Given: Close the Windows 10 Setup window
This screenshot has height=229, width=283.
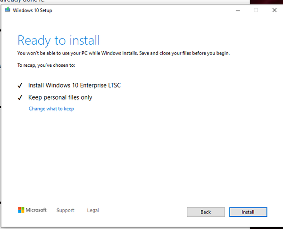Looking at the screenshot, I should click(x=275, y=10).
